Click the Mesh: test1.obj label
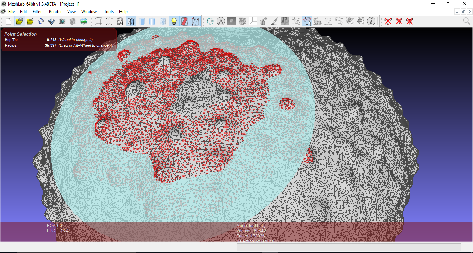 pos(251,226)
